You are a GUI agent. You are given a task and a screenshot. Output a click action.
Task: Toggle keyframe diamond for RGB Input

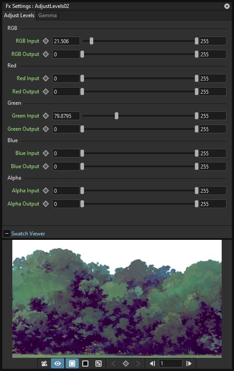(x=46, y=41)
